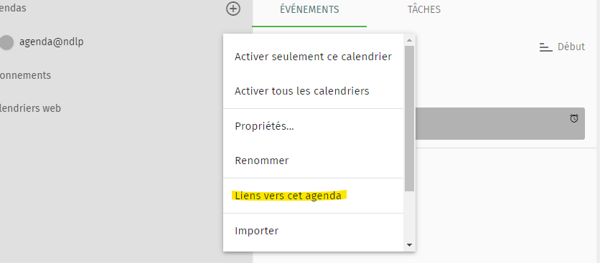Click the menu scrollbar up arrow
This screenshot has width=600, height=263.
coord(409,39)
